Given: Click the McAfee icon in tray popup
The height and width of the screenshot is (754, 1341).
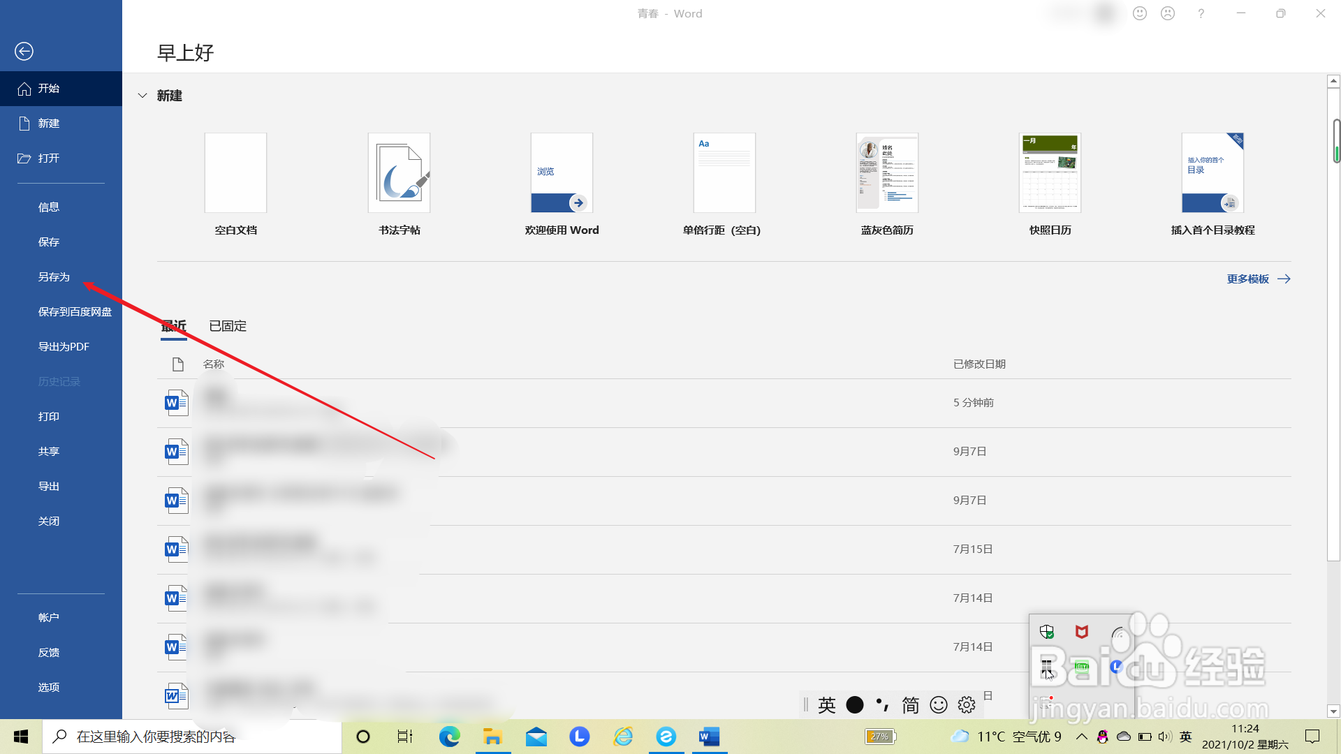Looking at the screenshot, I should [1082, 632].
